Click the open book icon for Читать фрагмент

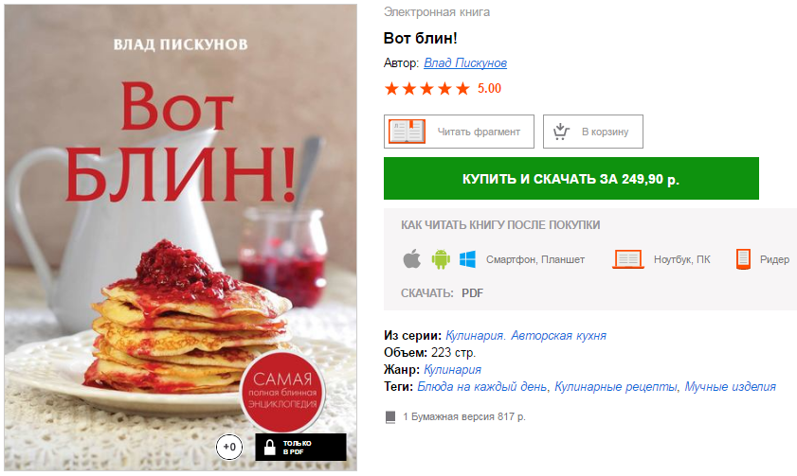(408, 132)
